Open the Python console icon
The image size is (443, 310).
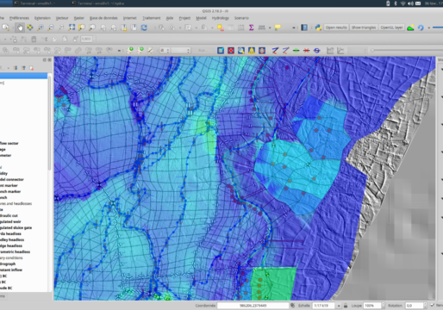(318, 28)
